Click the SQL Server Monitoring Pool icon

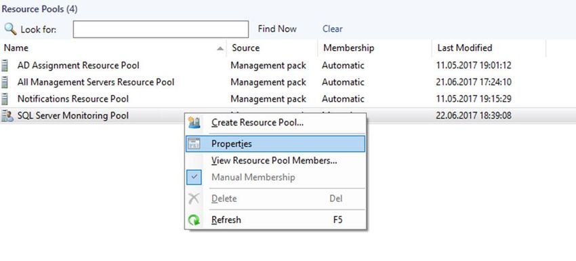click(x=7, y=116)
